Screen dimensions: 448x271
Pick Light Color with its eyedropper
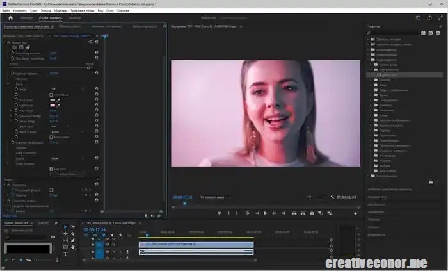59,106
